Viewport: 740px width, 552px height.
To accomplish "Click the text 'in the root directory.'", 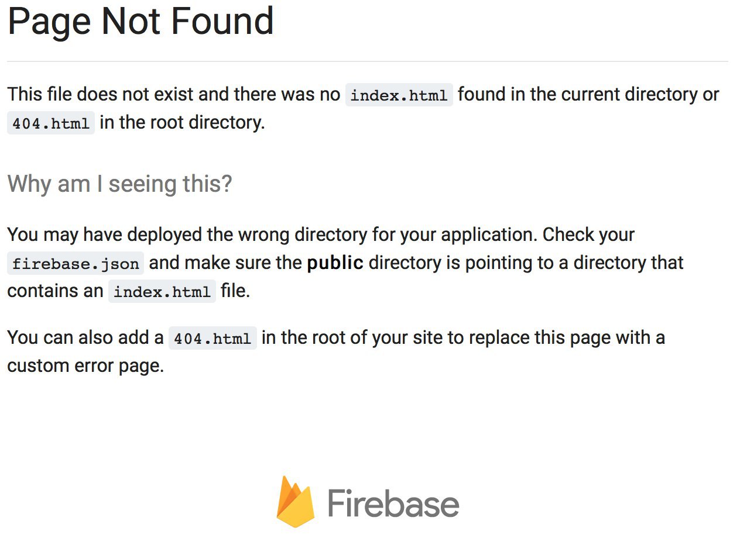I will pyautogui.click(x=182, y=122).
